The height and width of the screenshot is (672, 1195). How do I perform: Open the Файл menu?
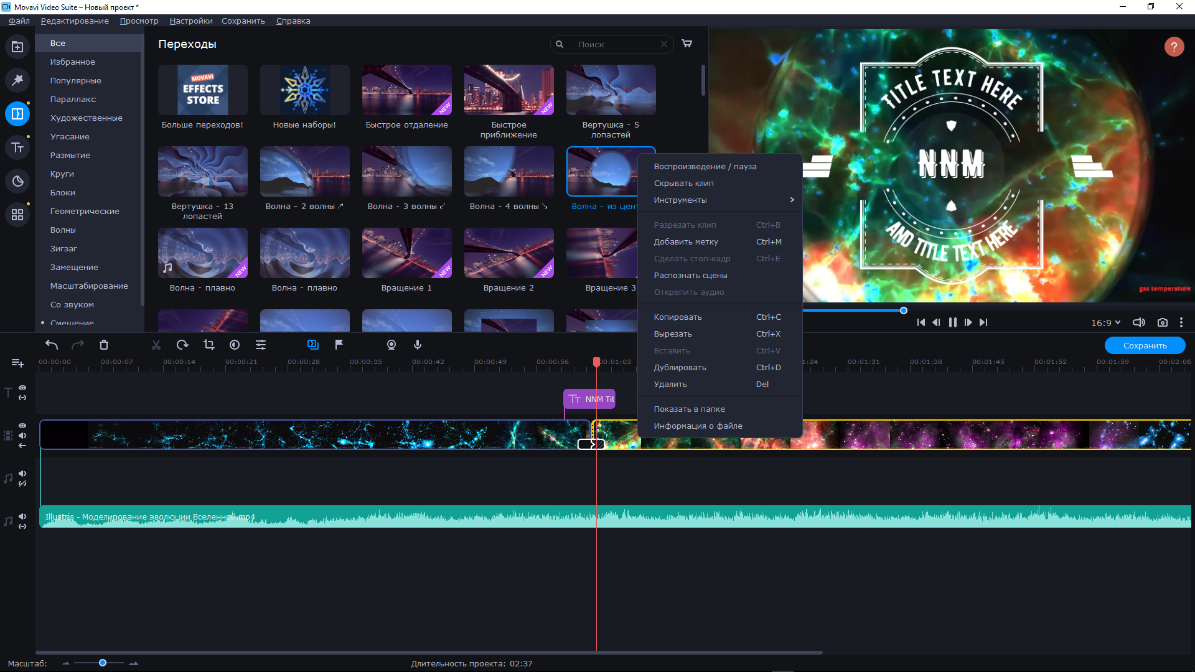[19, 21]
